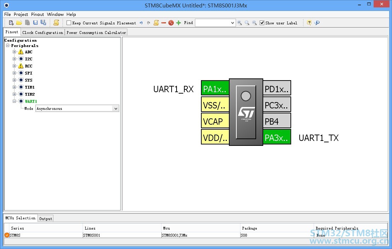
Task: Collapse the Peripherals tree root
Action: tap(7, 46)
